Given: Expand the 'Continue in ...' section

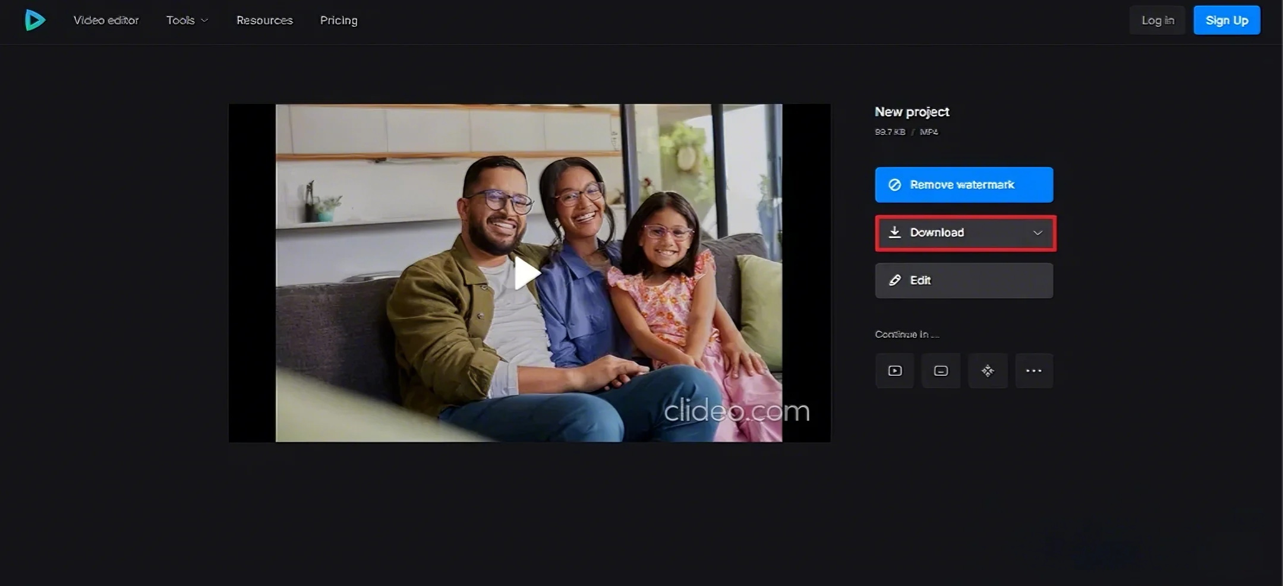Looking at the screenshot, I should [906, 334].
